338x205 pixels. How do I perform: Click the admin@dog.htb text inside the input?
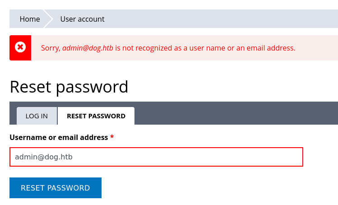pyautogui.click(x=44, y=157)
